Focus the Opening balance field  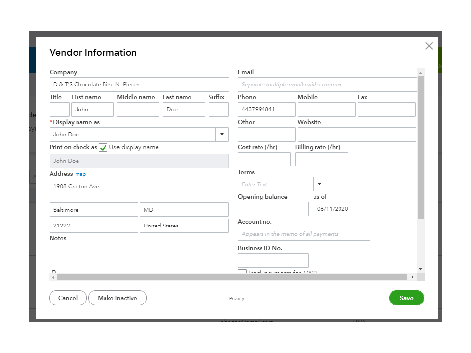(273, 209)
